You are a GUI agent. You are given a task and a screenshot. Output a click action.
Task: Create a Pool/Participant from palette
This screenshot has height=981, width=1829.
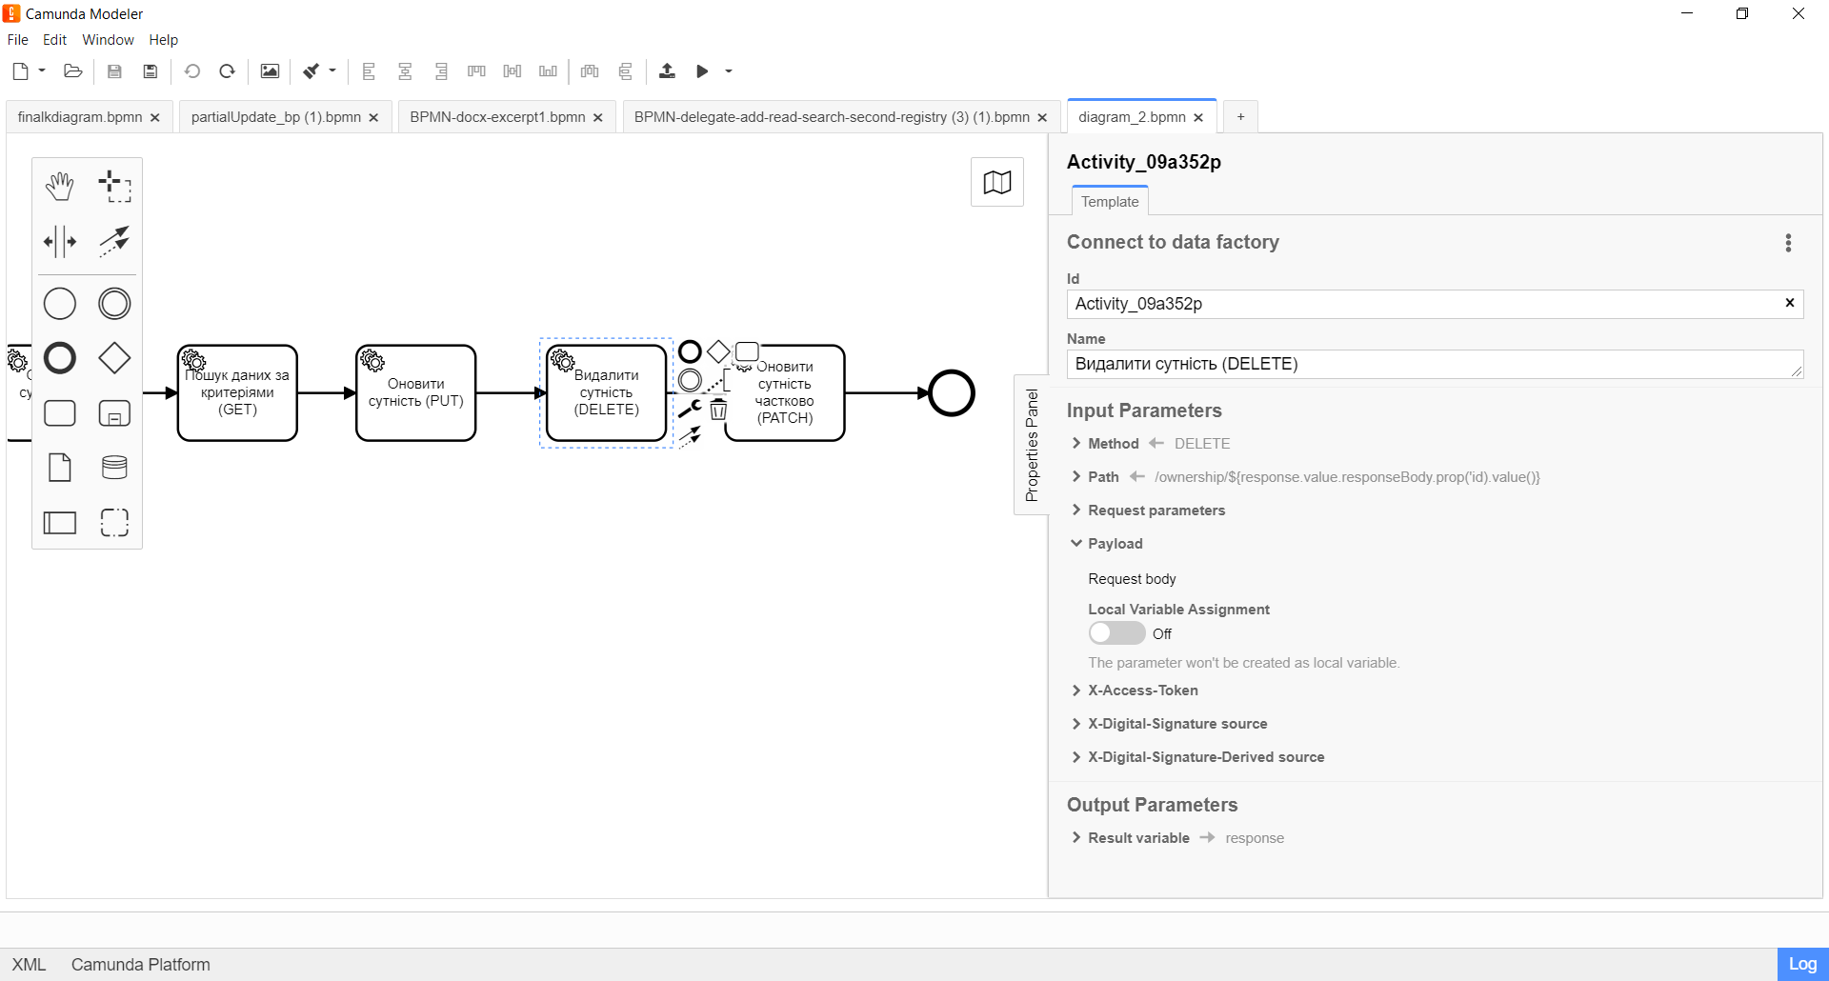60,522
